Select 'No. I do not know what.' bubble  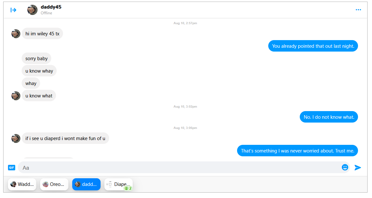tap(329, 117)
